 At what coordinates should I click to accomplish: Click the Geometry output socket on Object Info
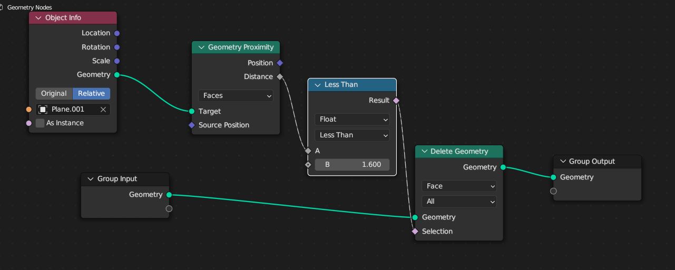[x=117, y=75]
